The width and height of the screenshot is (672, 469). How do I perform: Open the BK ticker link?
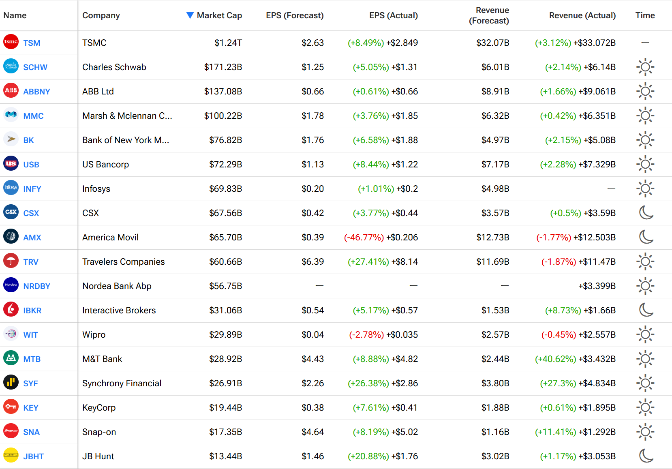28,140
